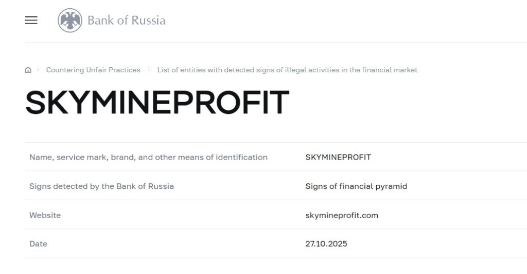Open the hamburger navigation menu
527x274 pixels.
[x=31, y=21]
